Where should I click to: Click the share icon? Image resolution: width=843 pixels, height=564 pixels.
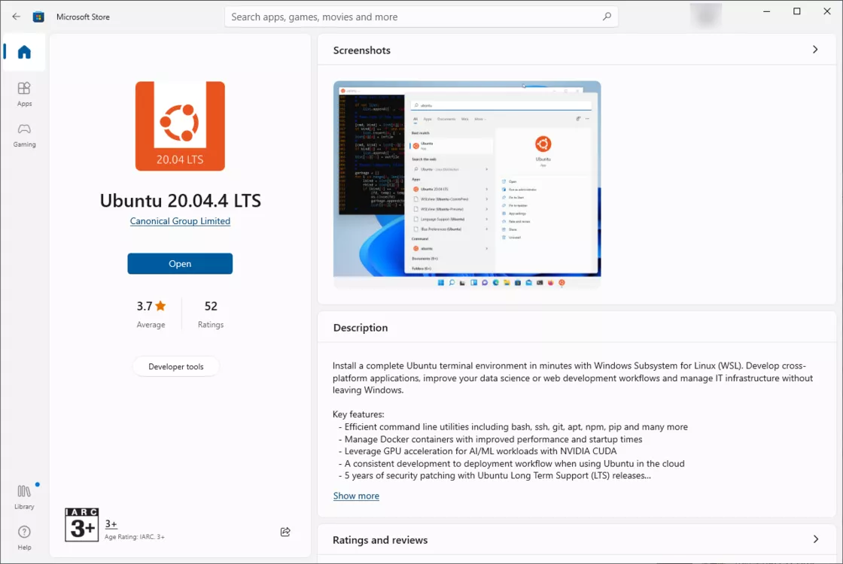285,532
